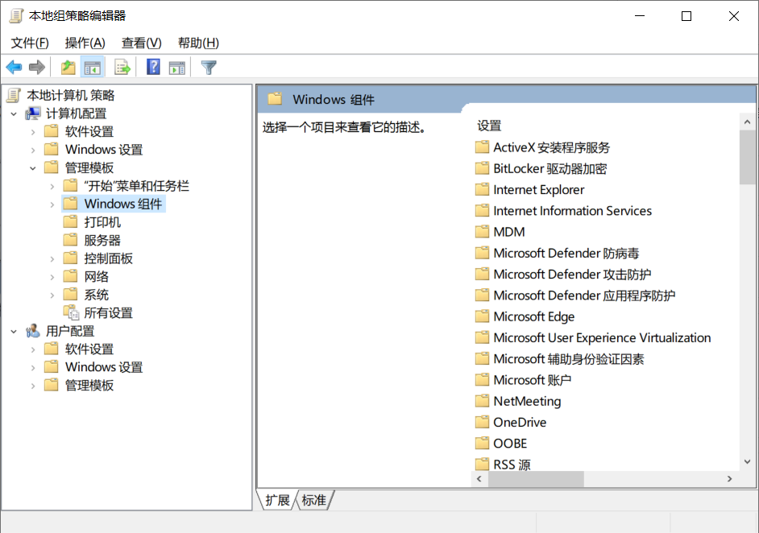Switch to the 标准 tab
Viewport: 759px width, 533px height.
point(314,500)
